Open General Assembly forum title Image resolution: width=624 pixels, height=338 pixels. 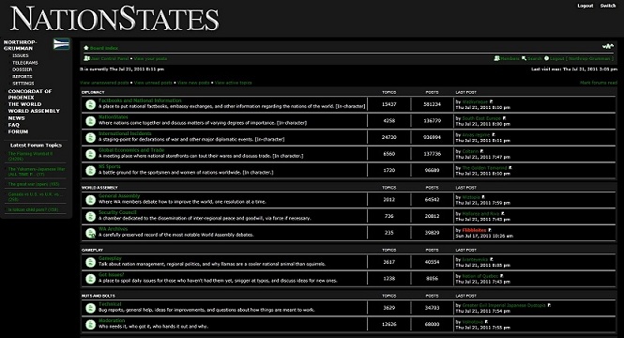click(119, 196)
